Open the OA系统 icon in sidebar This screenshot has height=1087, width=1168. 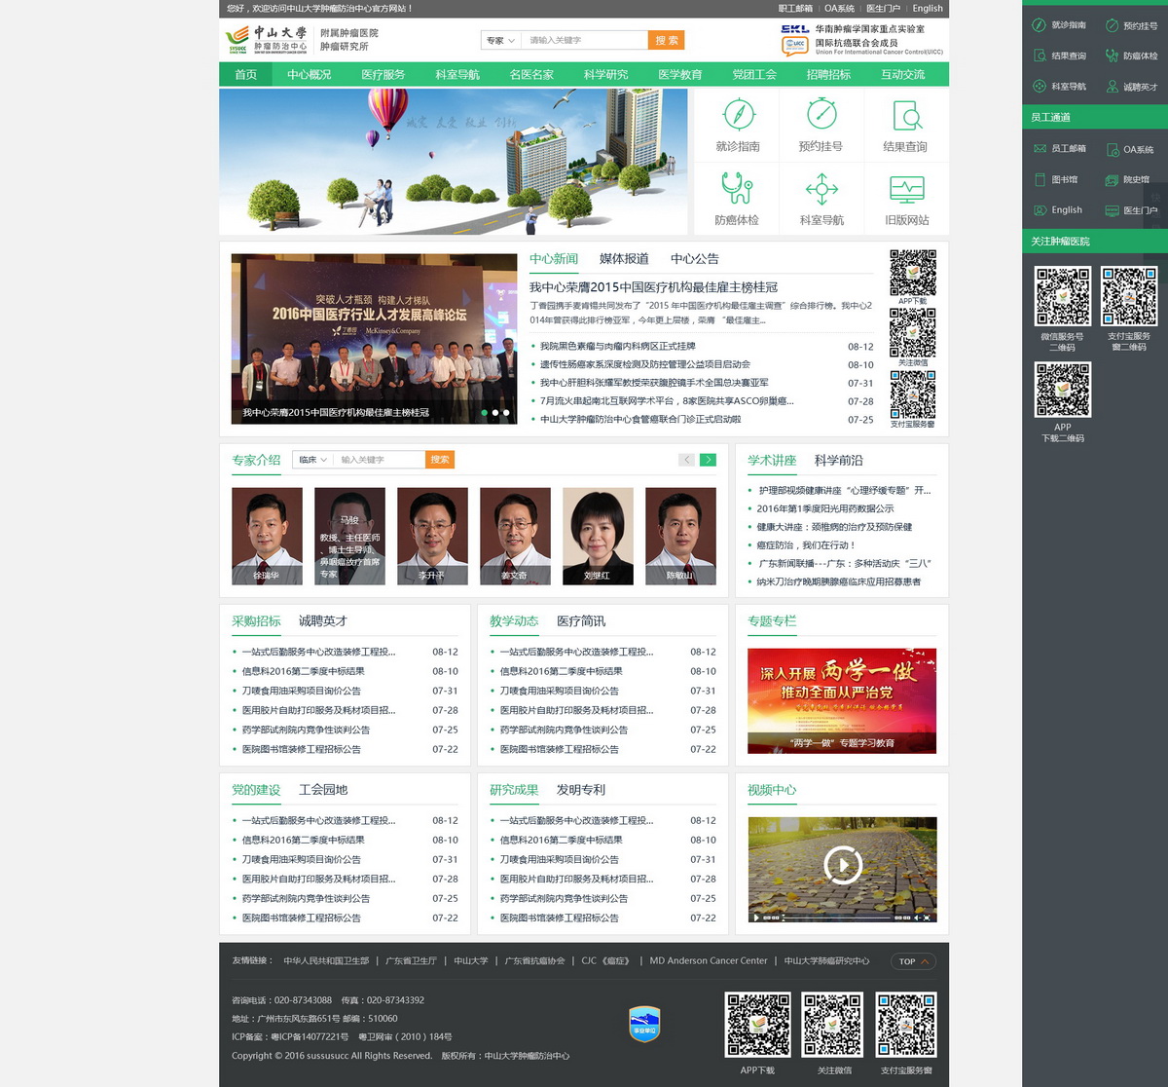click(x=1112, y=148)
